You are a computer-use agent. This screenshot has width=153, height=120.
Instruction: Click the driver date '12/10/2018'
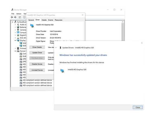(54, 34)
